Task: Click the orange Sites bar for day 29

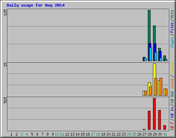Action: click(x=156, y=87)
